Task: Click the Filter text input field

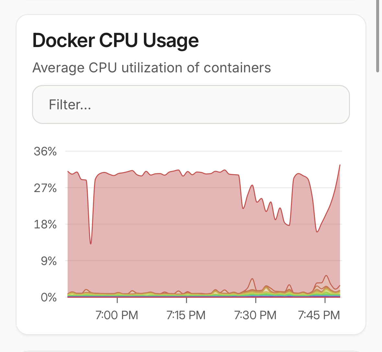Action: pos(191,104)
